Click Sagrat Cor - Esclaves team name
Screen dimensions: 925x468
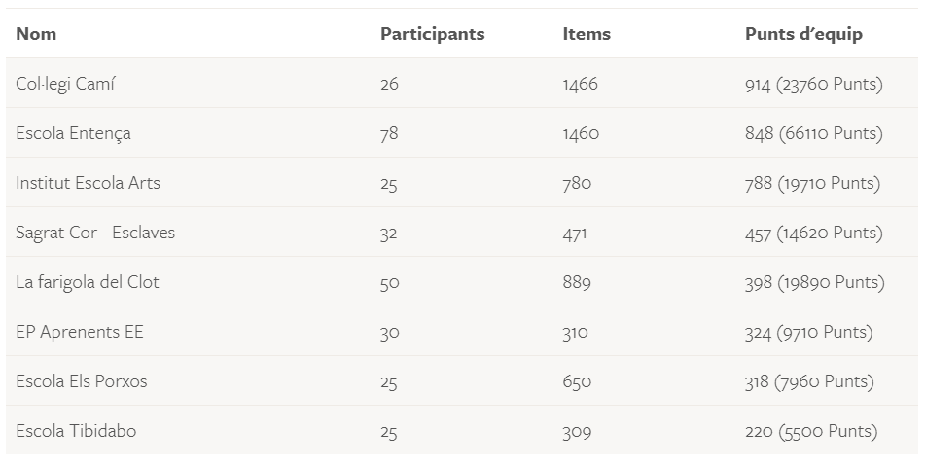[95, 233]
